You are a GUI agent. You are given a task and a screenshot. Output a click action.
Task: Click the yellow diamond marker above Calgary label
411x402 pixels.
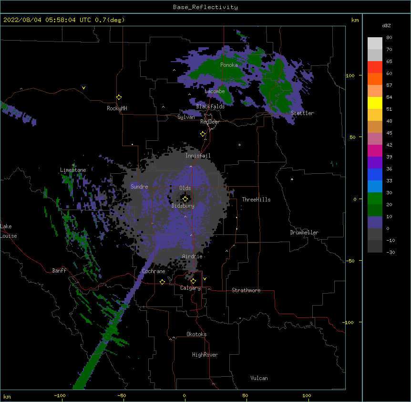pos(193,281)
